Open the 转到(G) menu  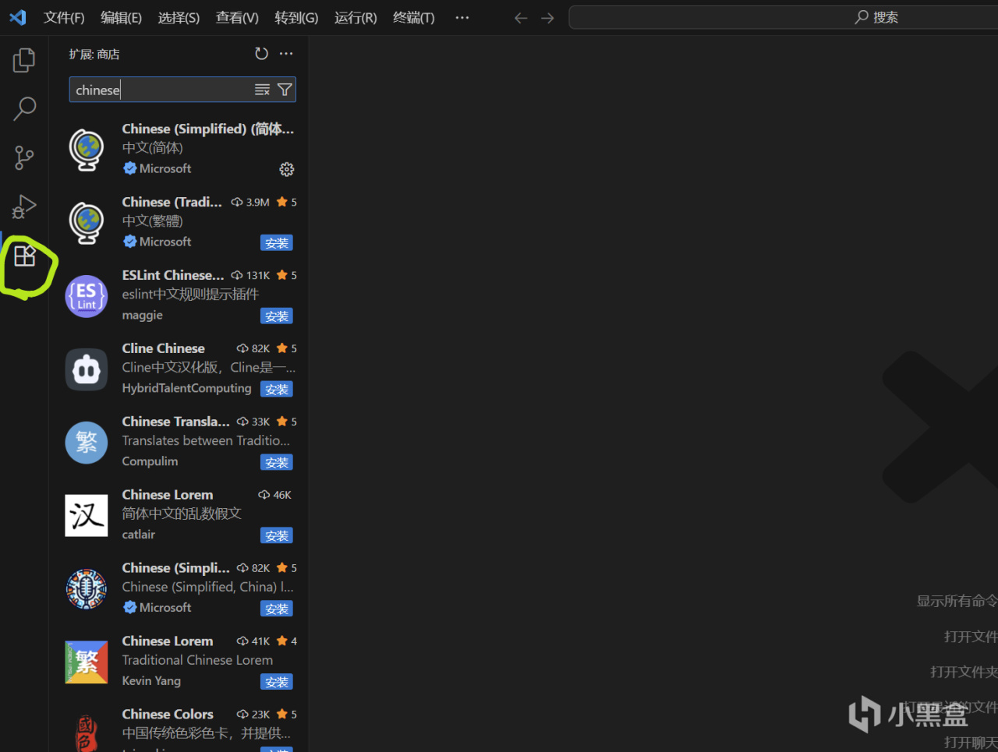point(296,17)
